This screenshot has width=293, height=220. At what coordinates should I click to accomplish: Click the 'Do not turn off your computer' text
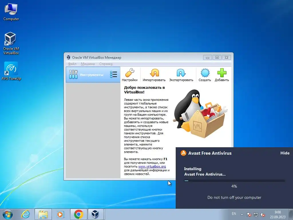click(x=234, y=197)
